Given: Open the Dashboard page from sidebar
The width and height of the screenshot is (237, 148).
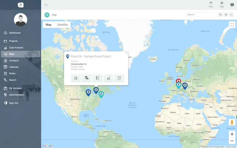Looking at the screenshot, I should [15, 33].
